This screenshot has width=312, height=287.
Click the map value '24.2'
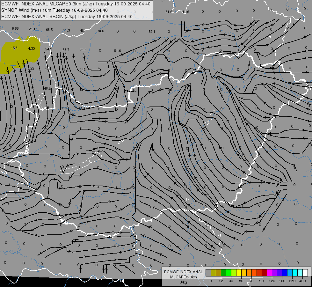[x=48, y=49]
